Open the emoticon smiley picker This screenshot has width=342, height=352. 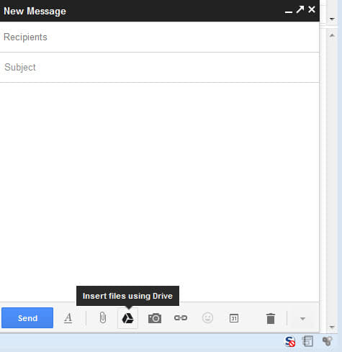(x=207, y=318)
